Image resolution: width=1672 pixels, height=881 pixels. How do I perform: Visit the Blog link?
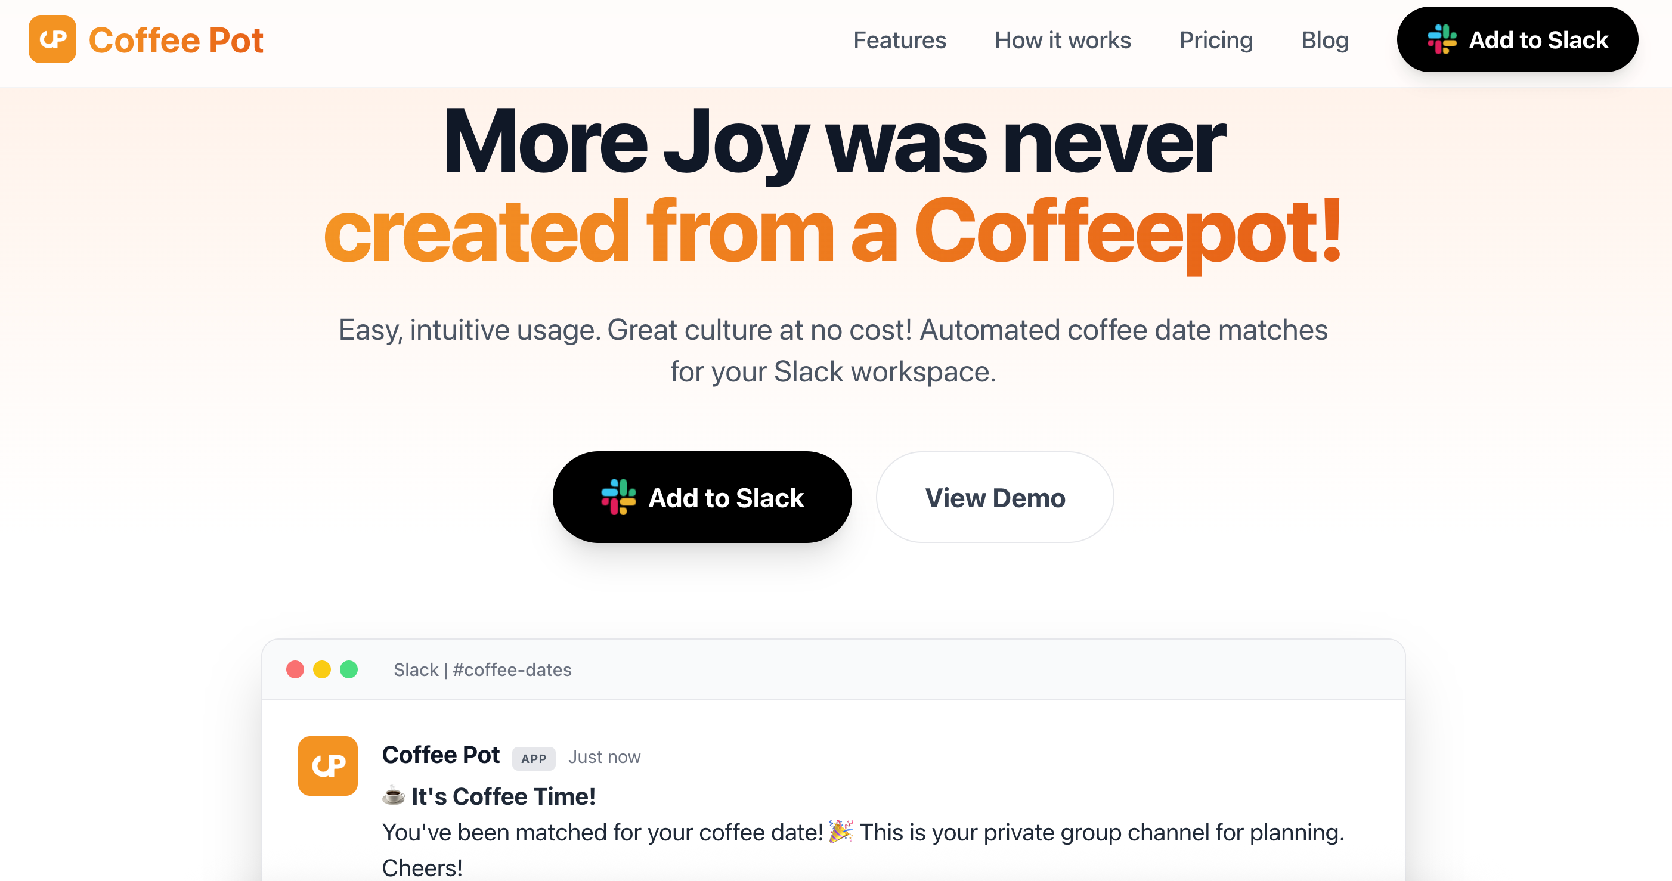pyautogui.click(x=1325, y=40)
